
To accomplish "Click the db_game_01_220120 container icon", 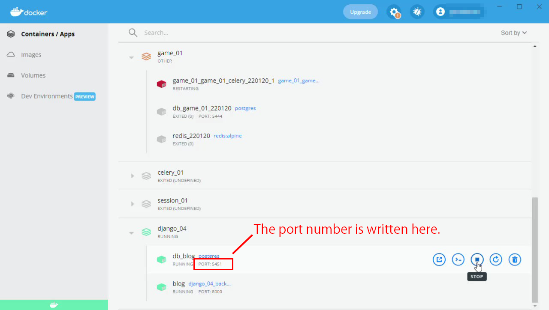I will [x=161, y=112].
